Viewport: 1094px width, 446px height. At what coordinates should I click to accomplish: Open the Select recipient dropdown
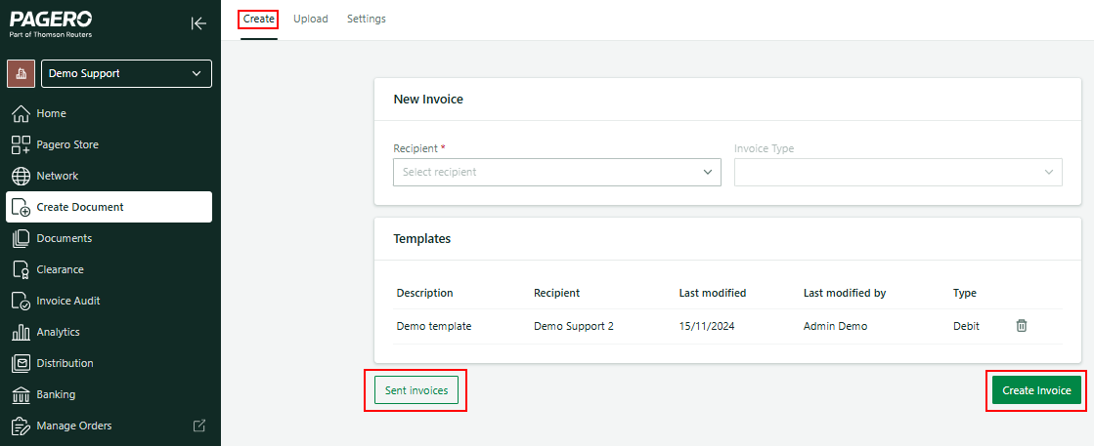(556, 172)
